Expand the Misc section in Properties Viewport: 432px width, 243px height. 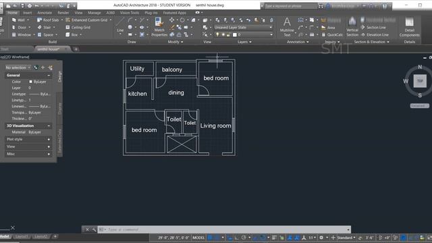[49, 154]
